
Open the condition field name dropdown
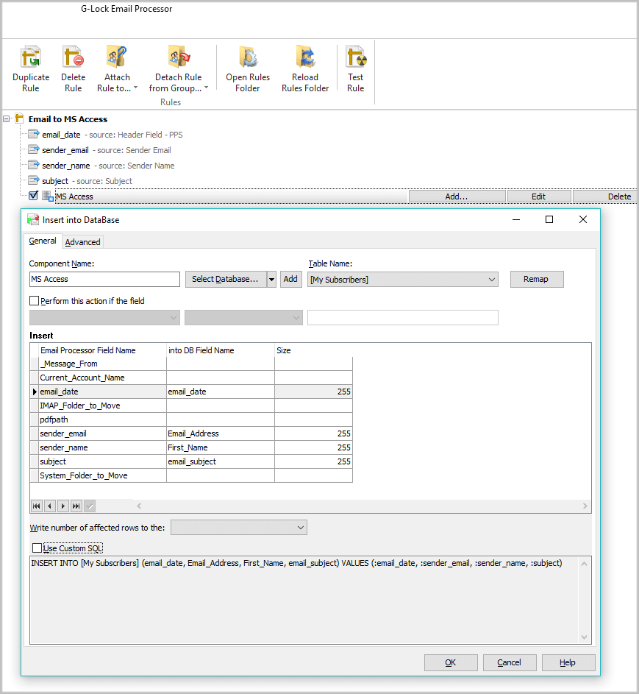(174, 318)
